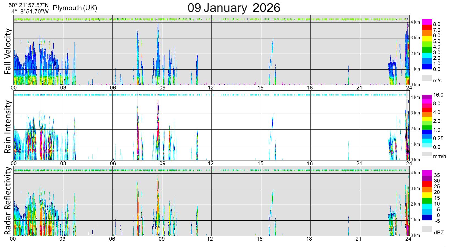Click the "16.0" value in Rain Intensity legend
Screen dimensions: 451x247
point(438,95)
